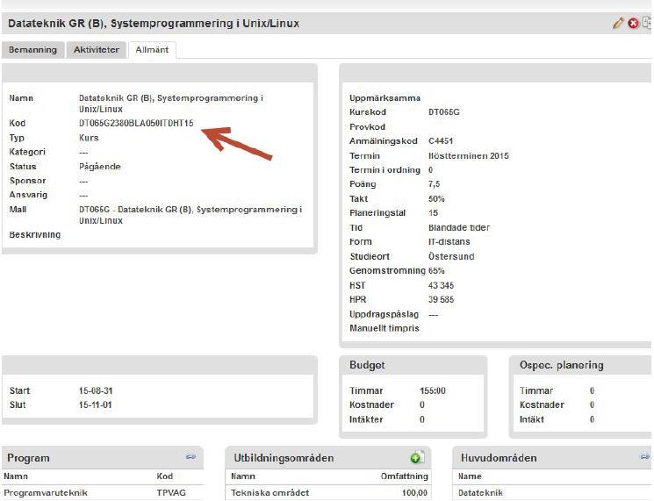
Task: Switch to the Bemanning tab
Action: (33, 50)
